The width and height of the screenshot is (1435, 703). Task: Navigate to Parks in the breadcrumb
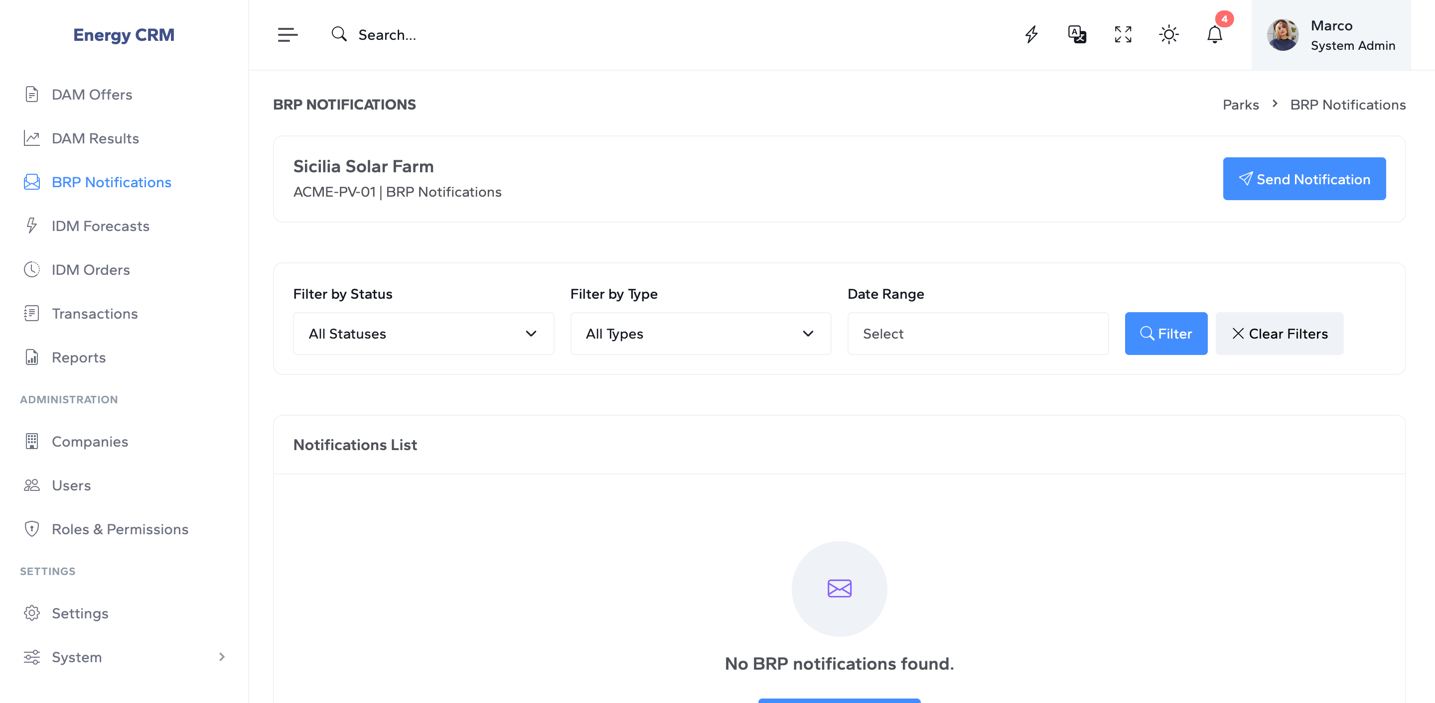point(1241,105)
